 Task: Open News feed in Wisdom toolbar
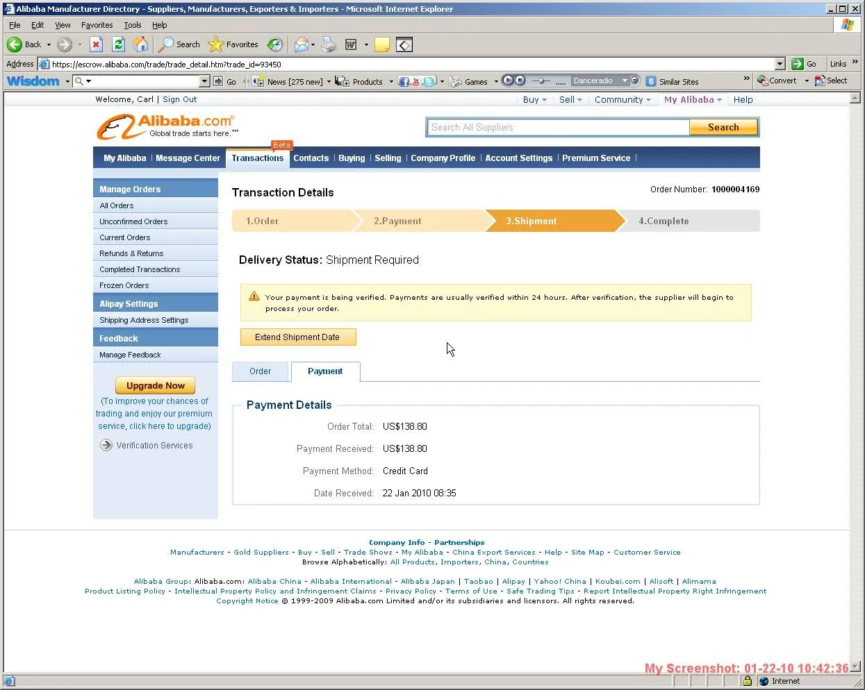coord(290,81)
